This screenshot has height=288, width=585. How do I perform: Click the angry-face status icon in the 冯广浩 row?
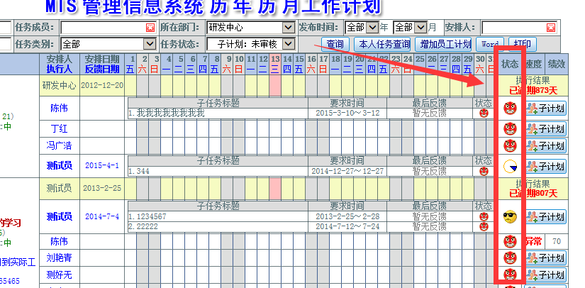[510, 145]
